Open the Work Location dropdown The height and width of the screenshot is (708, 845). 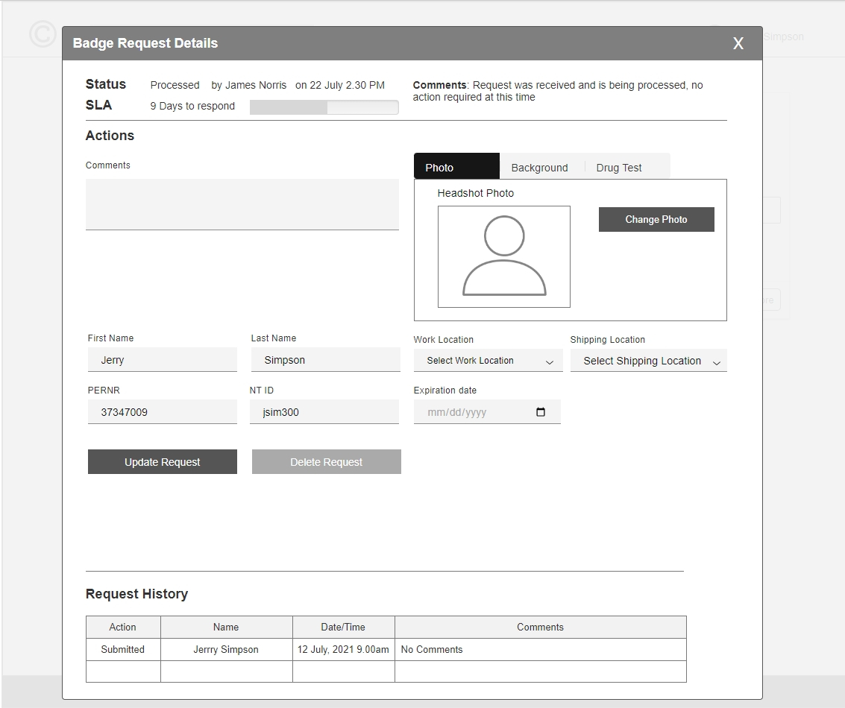(x=488, y=361)
